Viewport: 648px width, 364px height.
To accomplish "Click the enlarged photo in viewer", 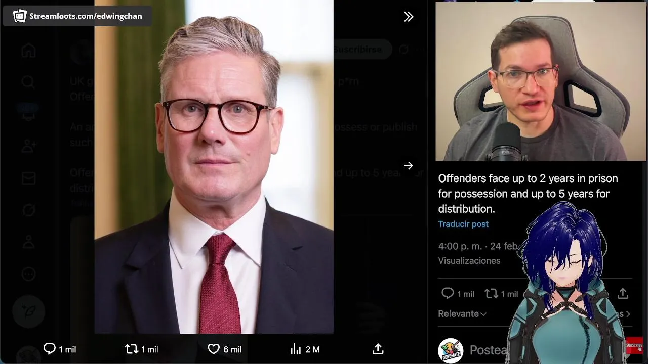I will pos(214,167).
